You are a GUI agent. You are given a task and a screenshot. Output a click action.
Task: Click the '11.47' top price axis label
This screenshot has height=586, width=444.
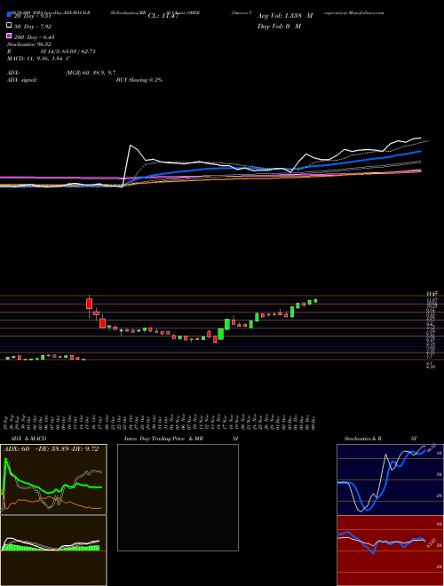[432, 295]
